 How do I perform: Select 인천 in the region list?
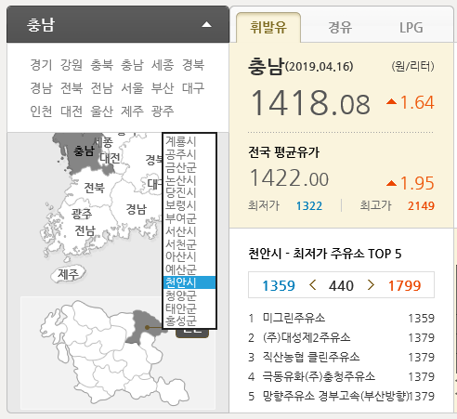[x=41, y=111]
